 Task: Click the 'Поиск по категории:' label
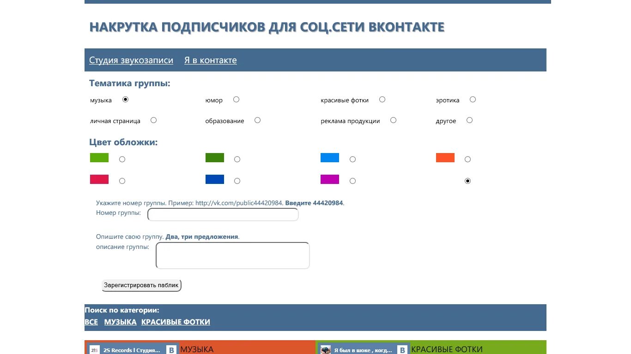click(x=122, y=311)
